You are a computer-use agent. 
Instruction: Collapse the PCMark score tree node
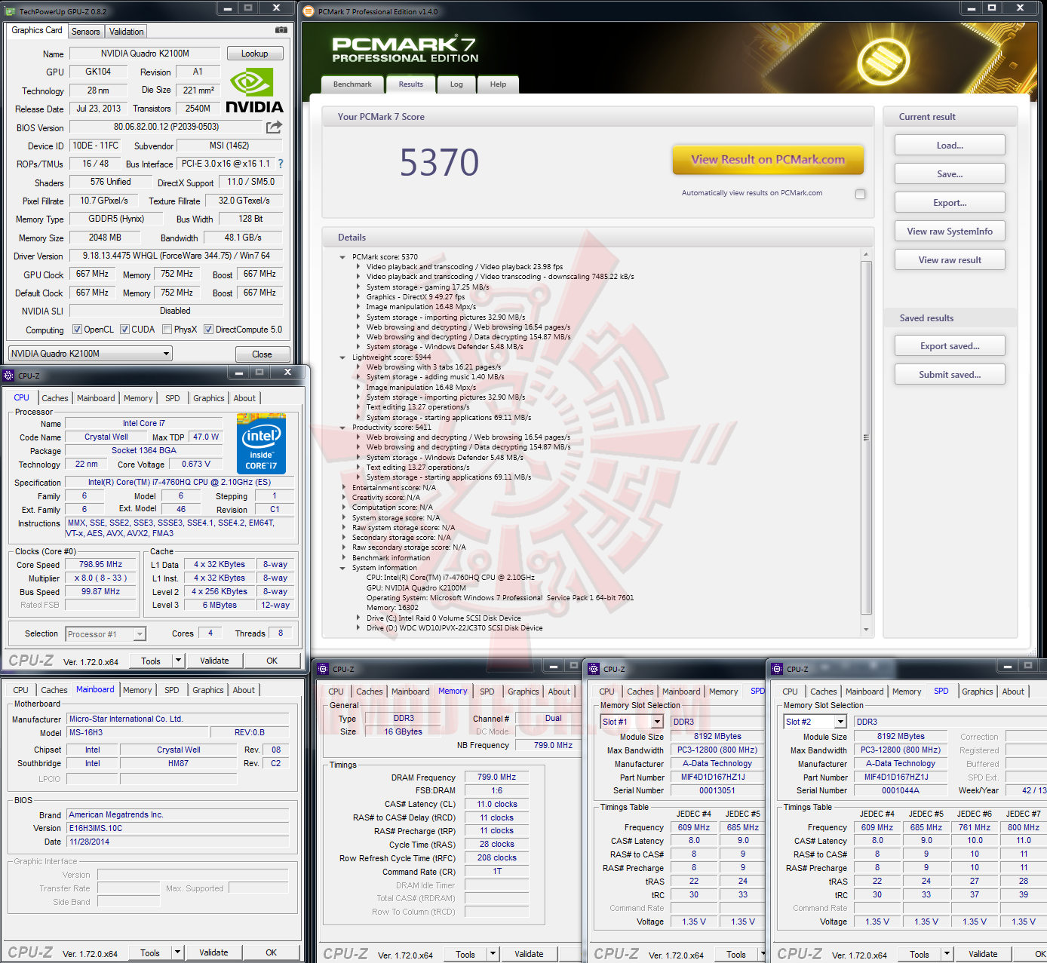[x=343, y=257]
